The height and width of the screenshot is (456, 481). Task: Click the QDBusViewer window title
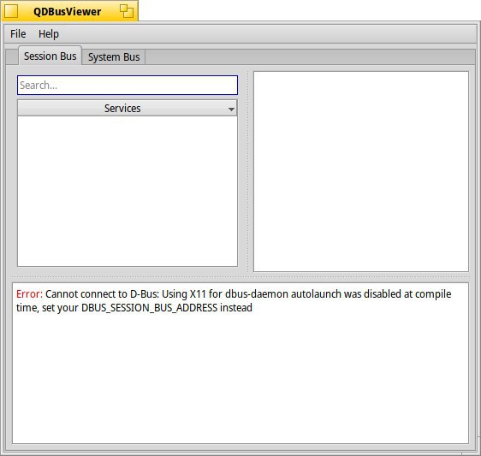pos(67,12)
